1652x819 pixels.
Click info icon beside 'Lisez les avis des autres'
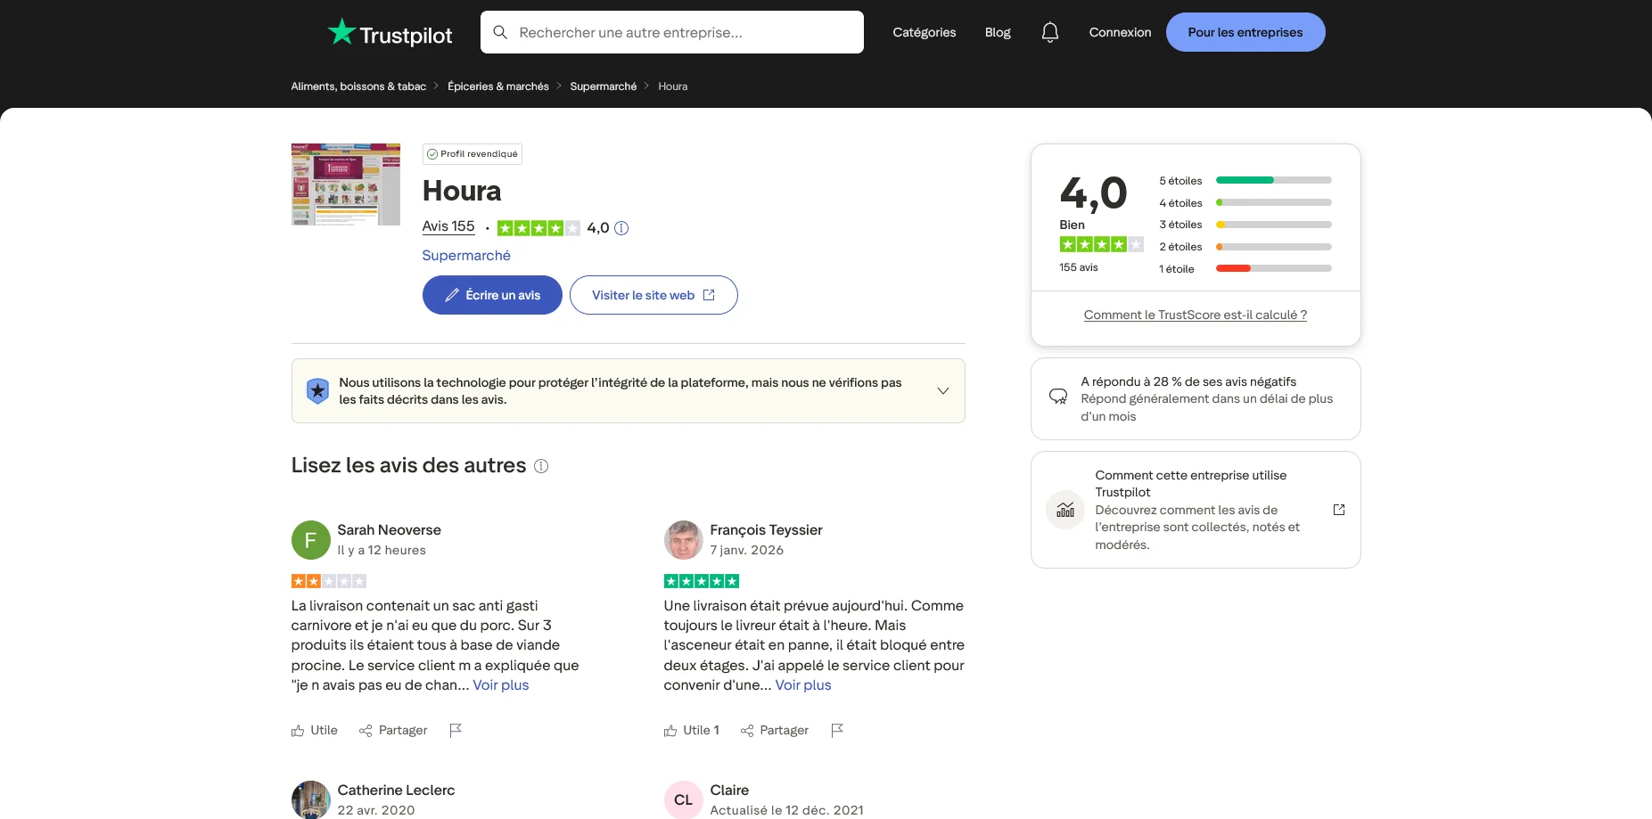tap(541, 466)
